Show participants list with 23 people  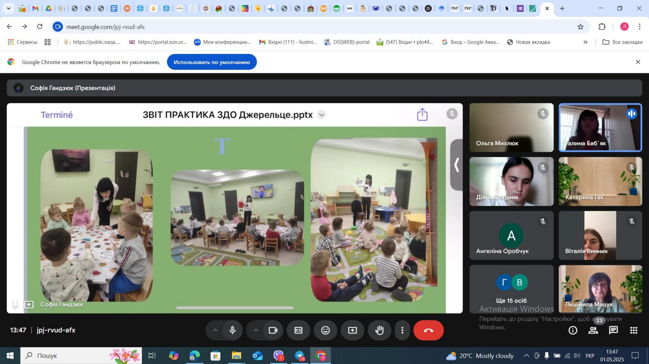593,330
